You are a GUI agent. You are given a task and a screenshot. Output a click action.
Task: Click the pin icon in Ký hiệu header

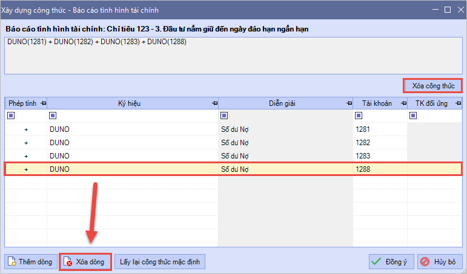click(x=214, y=103)
